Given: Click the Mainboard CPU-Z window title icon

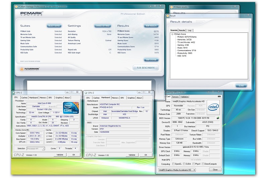Looking at the screenshot, I should (86, 93).
